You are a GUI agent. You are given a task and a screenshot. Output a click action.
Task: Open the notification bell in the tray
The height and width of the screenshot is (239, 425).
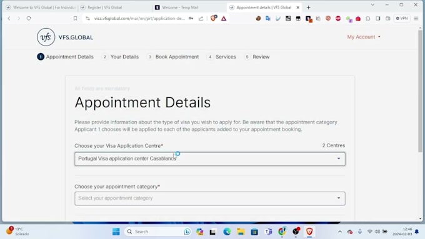(x=417, y=232)
